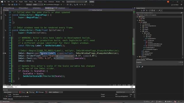Collapse the BeginPlay function at line 17
Screen dimensions: 184x103
13,15
